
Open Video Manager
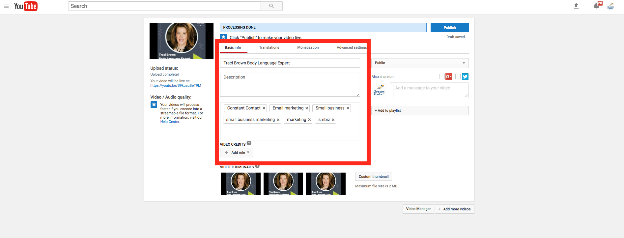(418, 209)
